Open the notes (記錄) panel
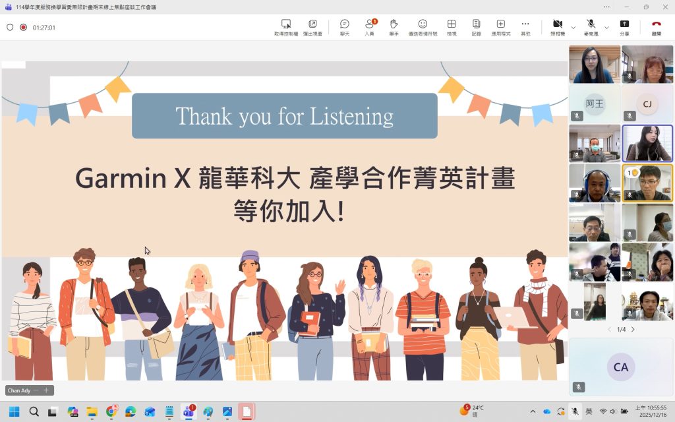 tap(476, 27)
